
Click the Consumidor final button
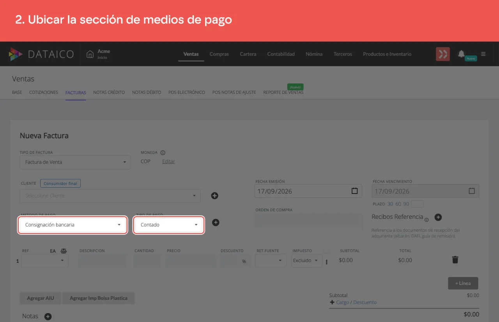[x=60, y=183]
